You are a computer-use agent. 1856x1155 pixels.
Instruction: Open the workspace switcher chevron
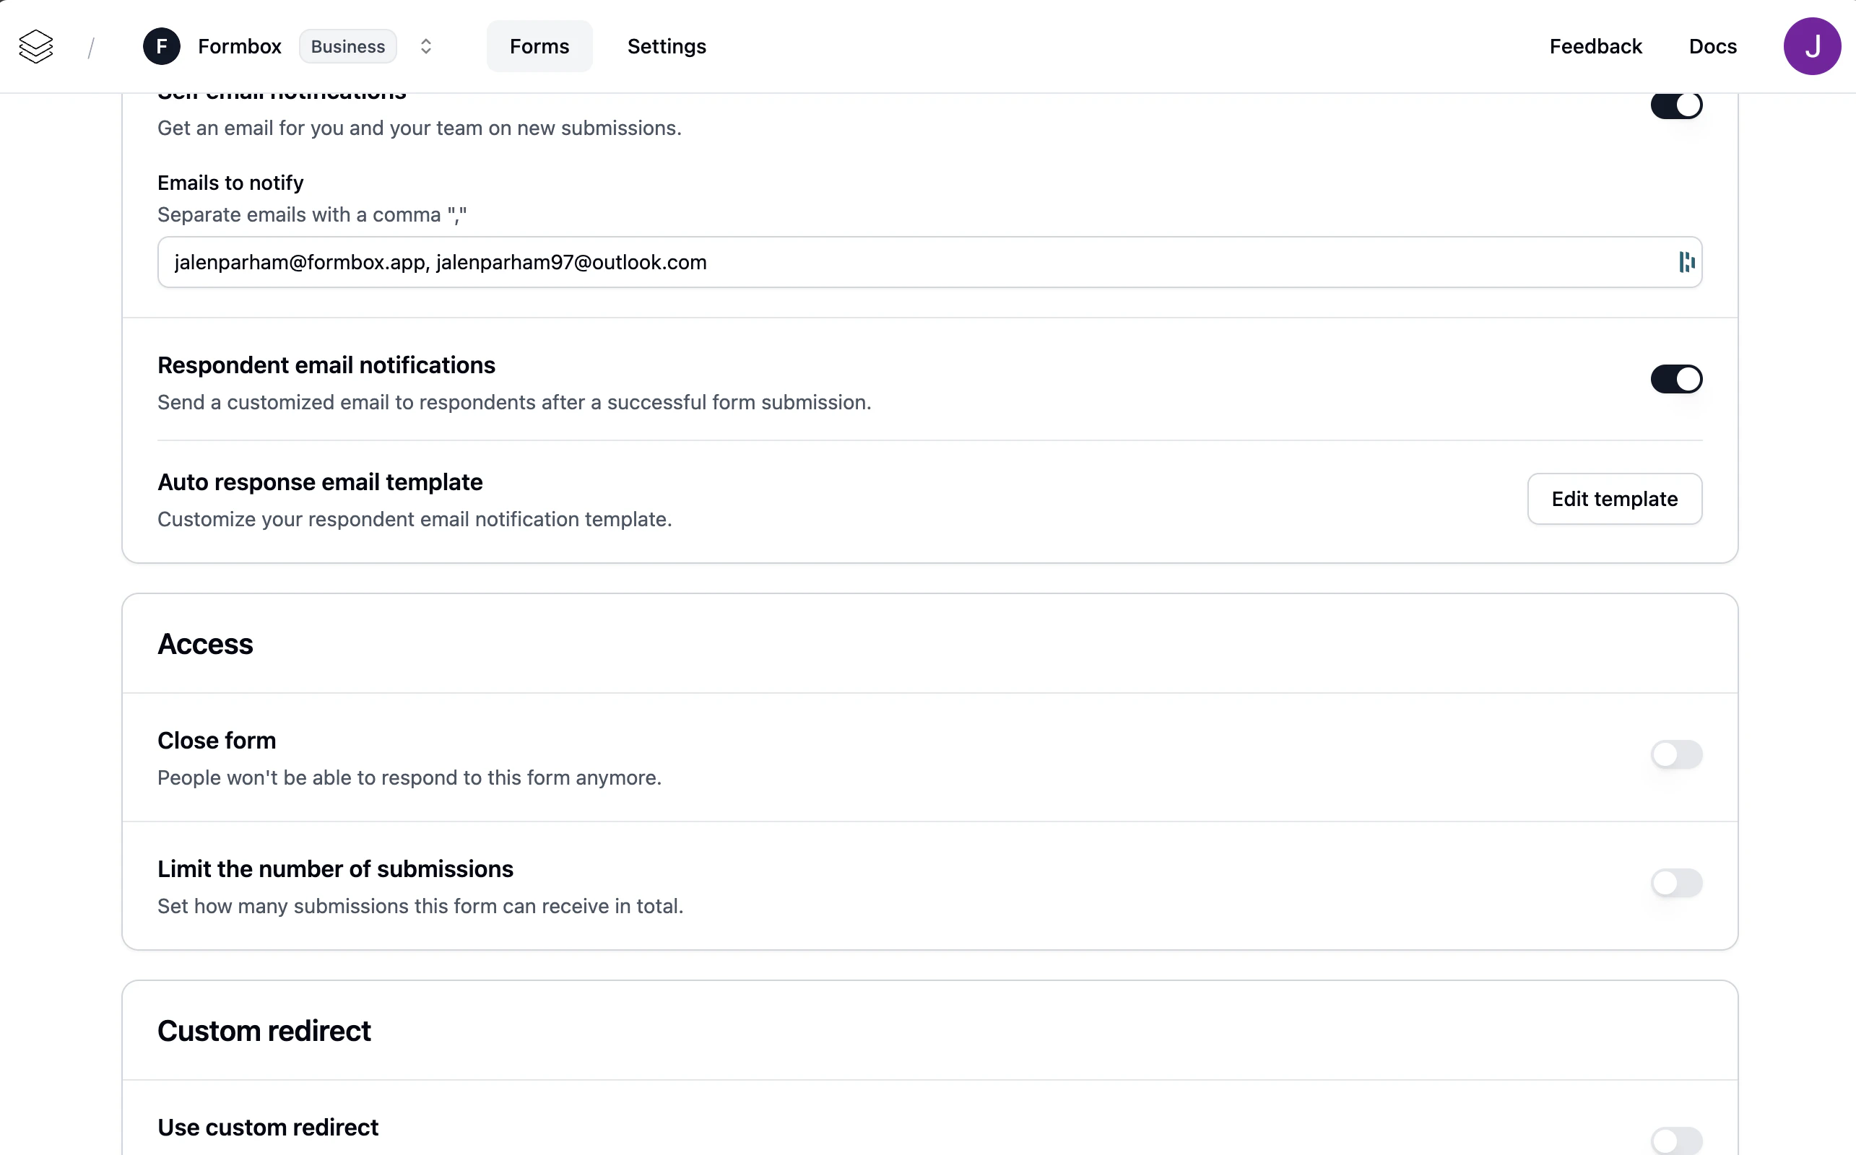pos(425,47)
